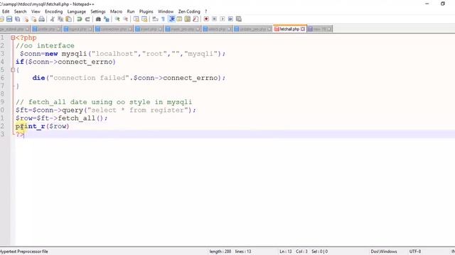Toggle the Document Map icon
Screen dimensions: 455x255
[188, 19]
